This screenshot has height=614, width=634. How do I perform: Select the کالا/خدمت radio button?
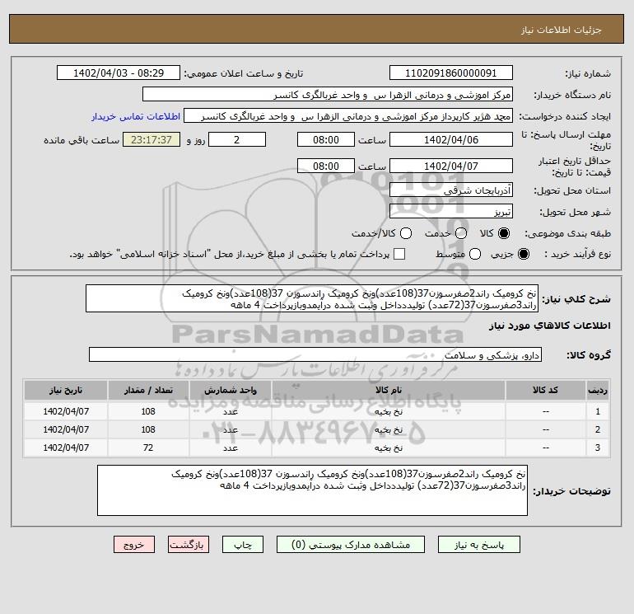(x=406, y=233)
